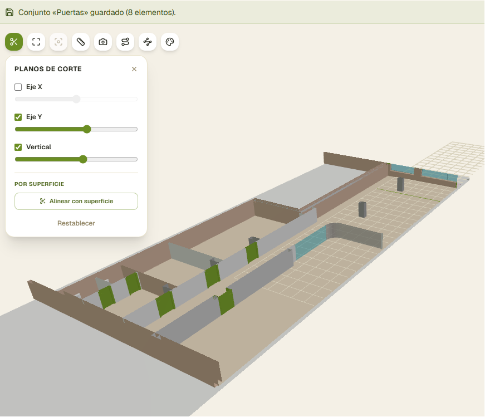Viewport: 485px width, 417px height.
Task: Click the Restablecer link
Action: pyautogui.click(x=76, y=223)
